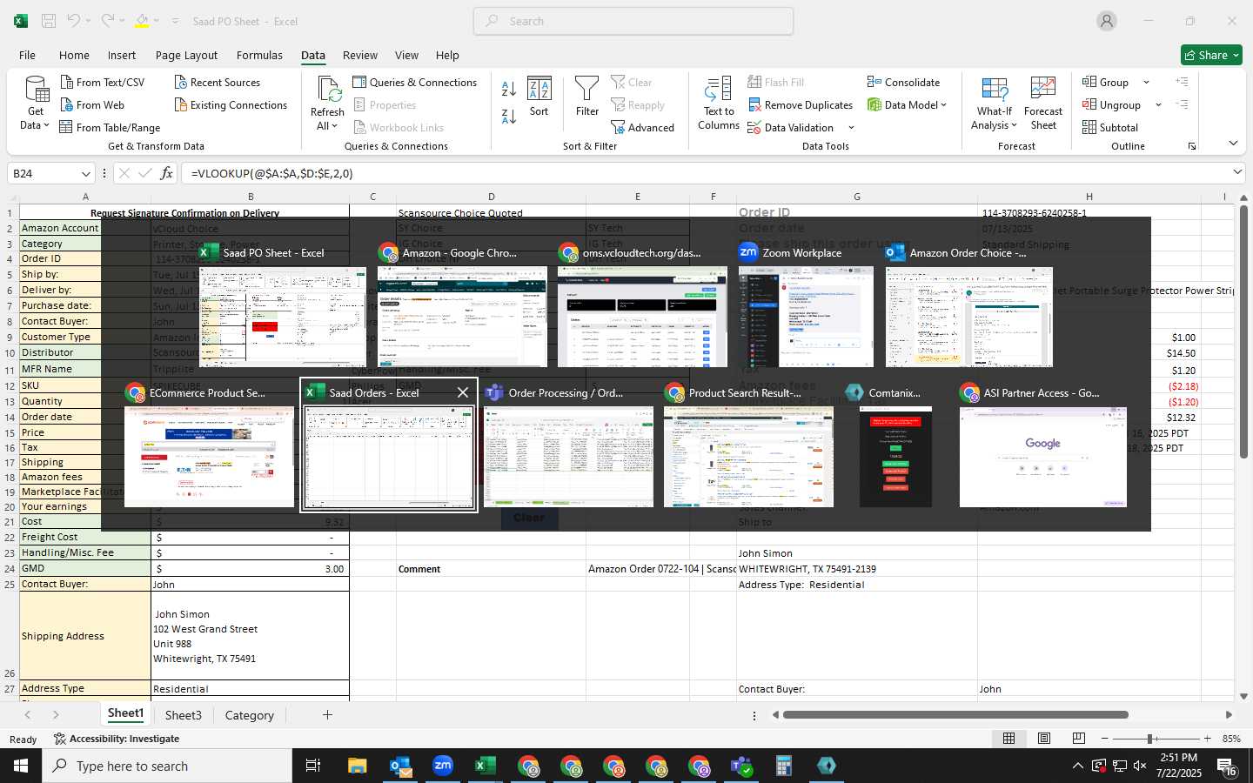Switch to Normal view
1253x783 pixels.
coord(1008,739)
